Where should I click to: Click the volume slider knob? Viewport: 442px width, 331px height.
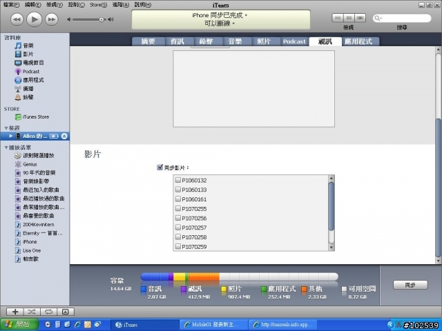[x=102, y=19]
